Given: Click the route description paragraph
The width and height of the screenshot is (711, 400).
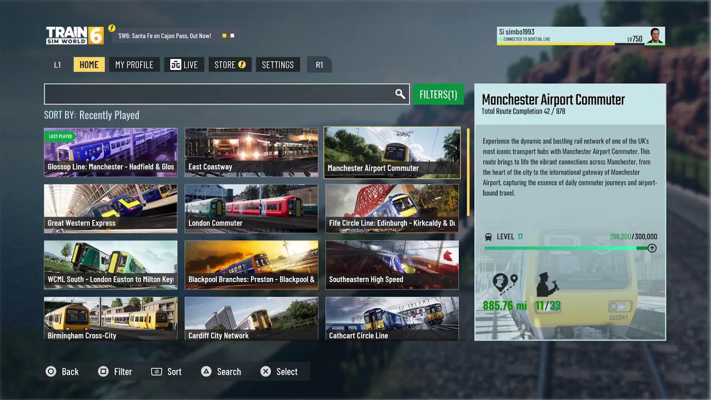Looking at the screenshot, I should tap(570, 167).
